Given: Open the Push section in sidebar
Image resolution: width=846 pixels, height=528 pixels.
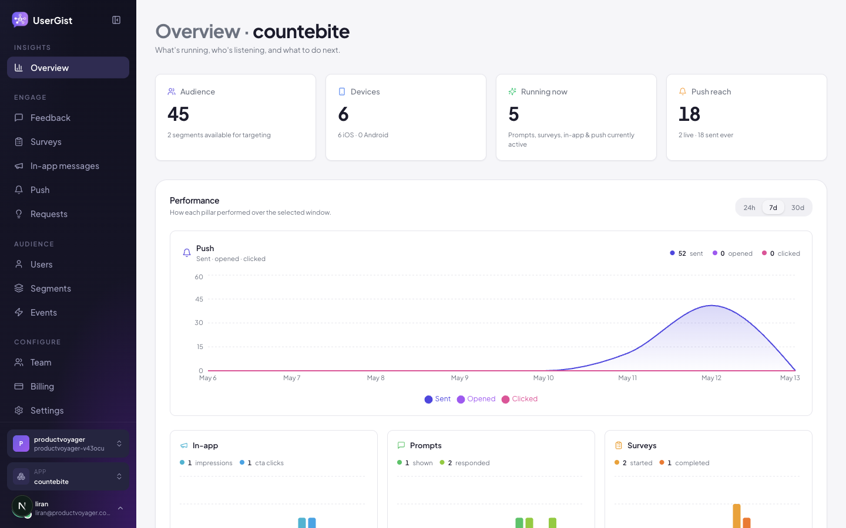Looking at the screenshot, I should pos(68,189).
